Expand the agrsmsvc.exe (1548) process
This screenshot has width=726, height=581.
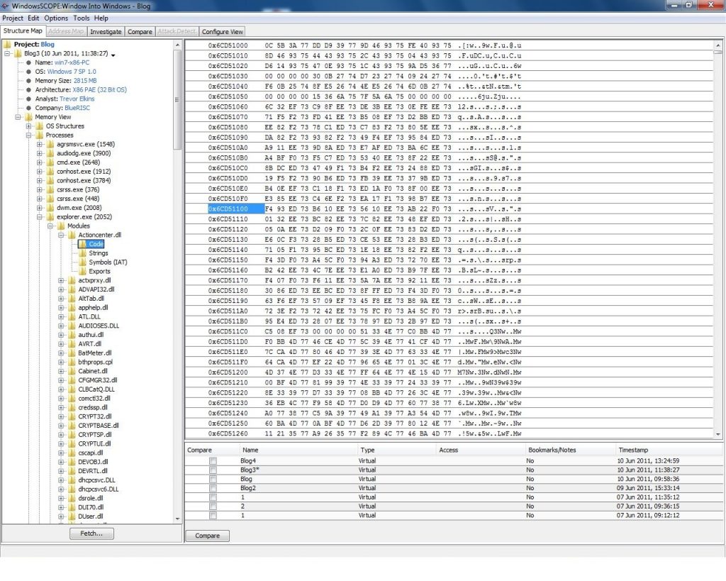pyautogui.click(x=40, y=144)
